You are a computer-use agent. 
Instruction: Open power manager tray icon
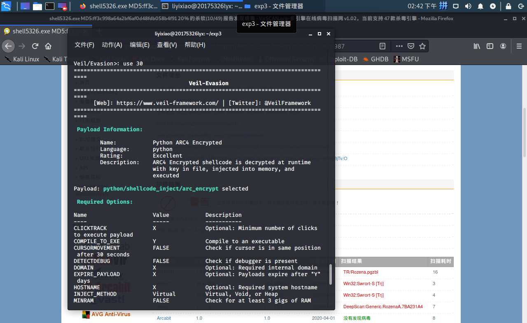point(492,6)
